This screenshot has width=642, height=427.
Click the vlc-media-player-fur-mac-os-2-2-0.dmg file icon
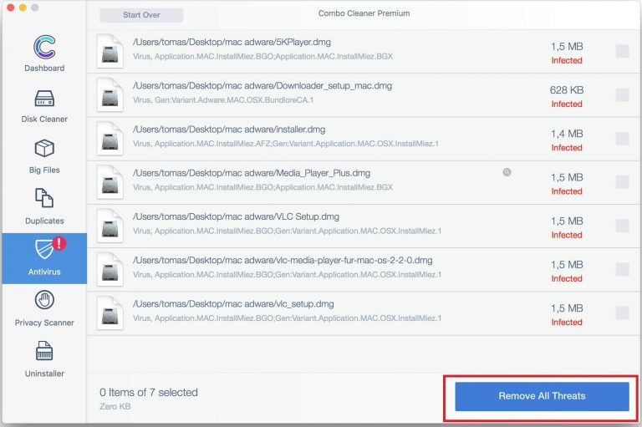[x=110, y=270]
